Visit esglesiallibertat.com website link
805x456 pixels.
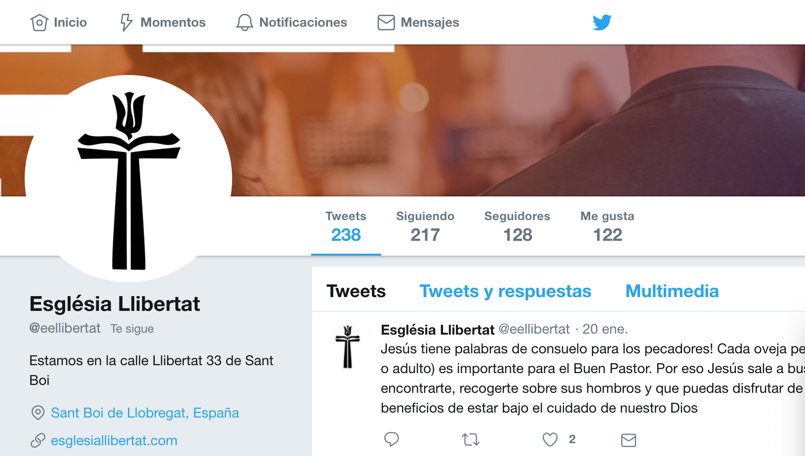pos(114,441)
